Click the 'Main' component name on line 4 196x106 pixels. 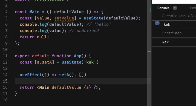pyautogui.click(x=34, y=12)
